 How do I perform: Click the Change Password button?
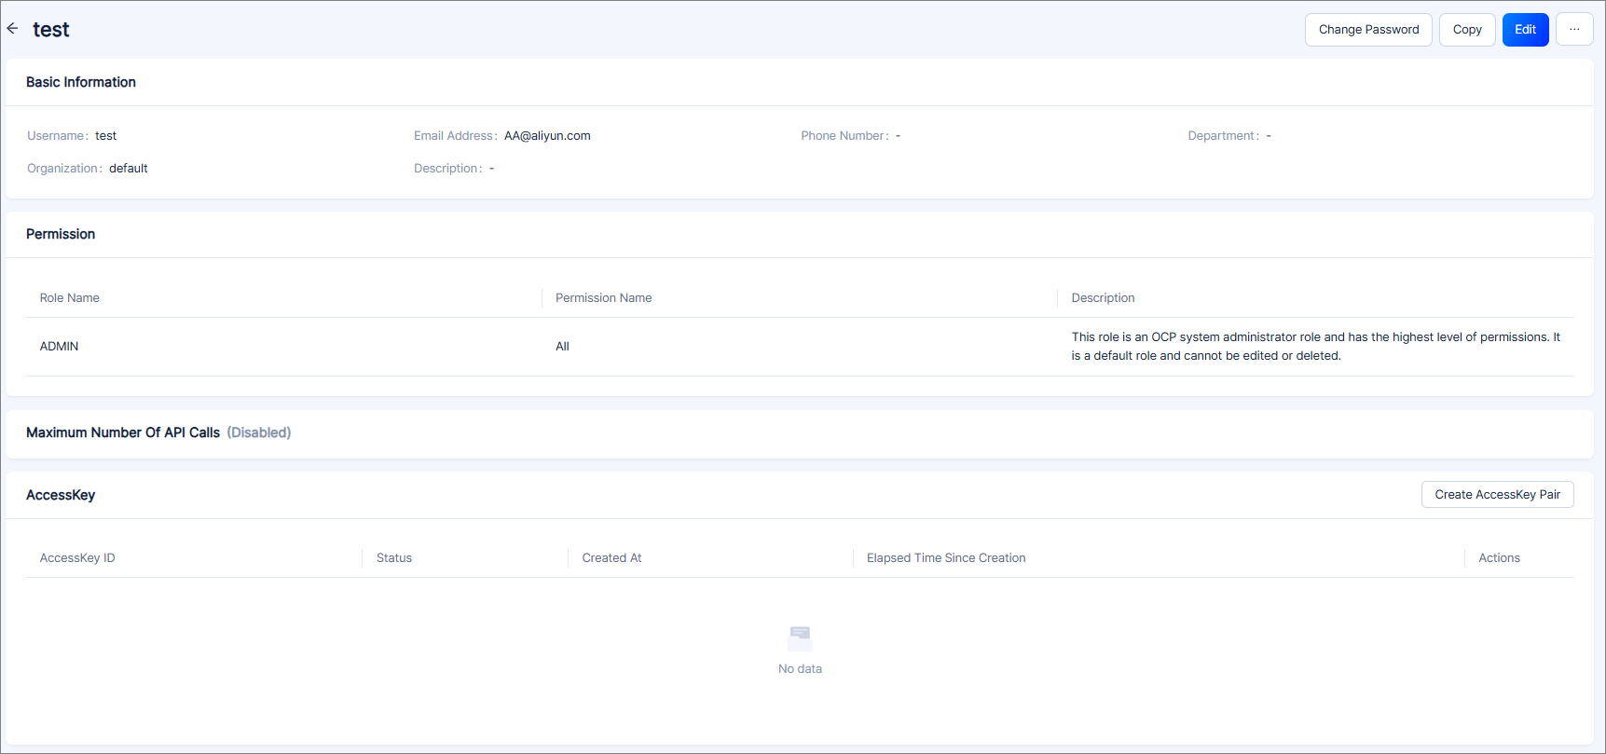coord(1367,30)
